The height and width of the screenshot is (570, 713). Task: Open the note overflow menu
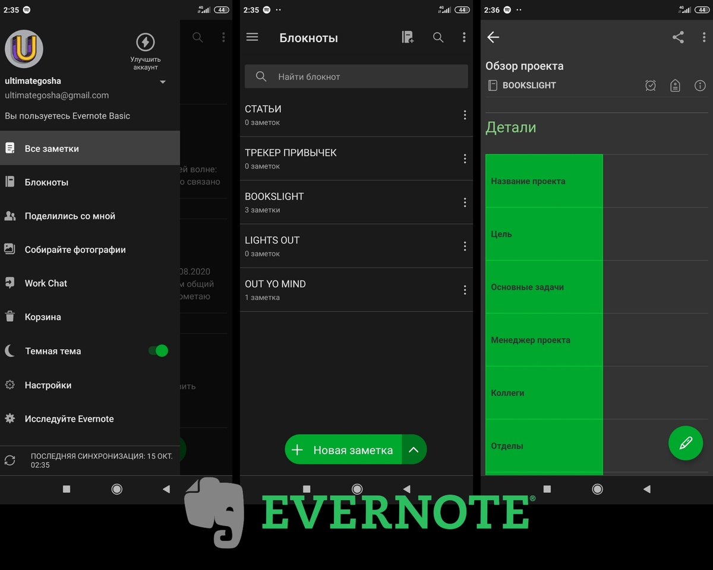[x=704, y=37]
